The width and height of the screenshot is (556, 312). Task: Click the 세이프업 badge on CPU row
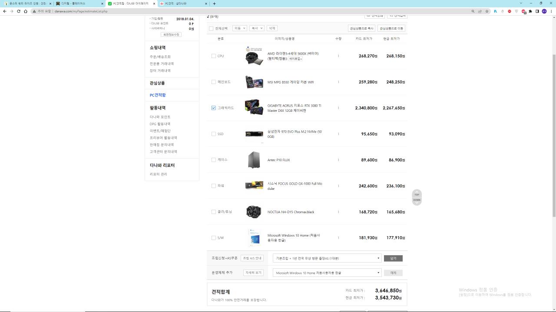click(296, 58)
